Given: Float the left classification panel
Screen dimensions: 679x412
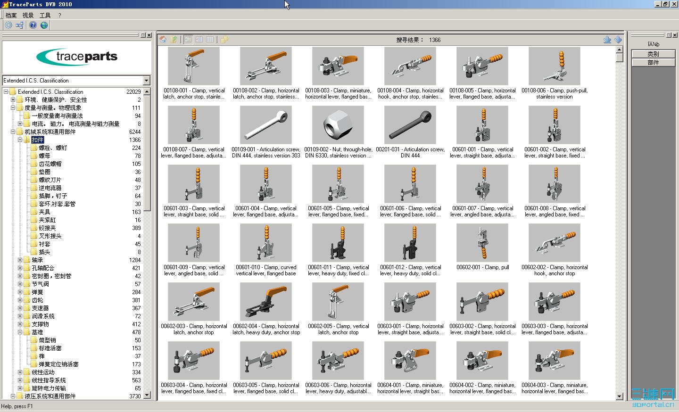Looking at the screenshot, I should point(143,35).
